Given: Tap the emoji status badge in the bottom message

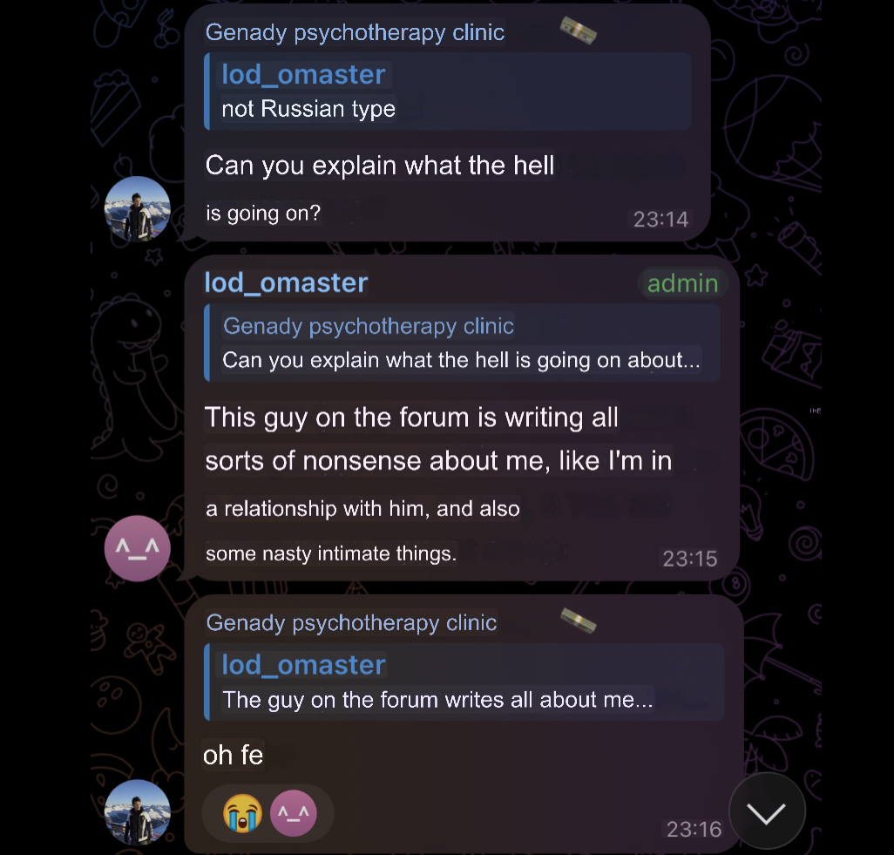Looking at the screenshot, I should (x=578, y=621).
